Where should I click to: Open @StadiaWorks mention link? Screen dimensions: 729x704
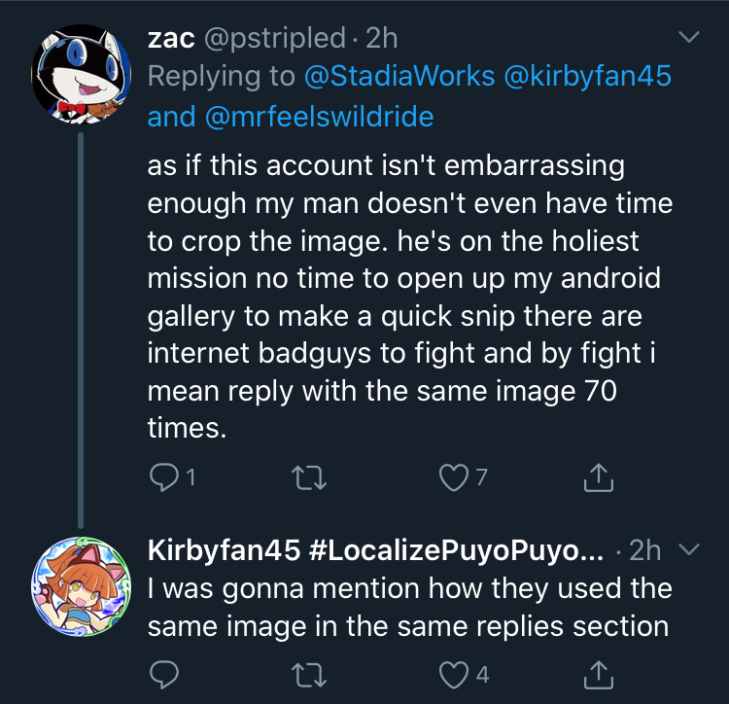tap(399, 76)
